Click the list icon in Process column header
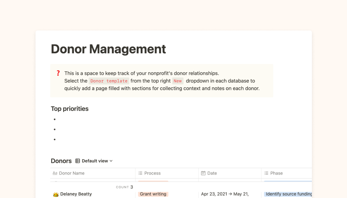347x198 pixels. [x=140, y=173]
